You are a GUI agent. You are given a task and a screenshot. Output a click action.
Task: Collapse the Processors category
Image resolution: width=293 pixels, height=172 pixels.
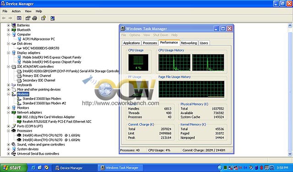8,131
